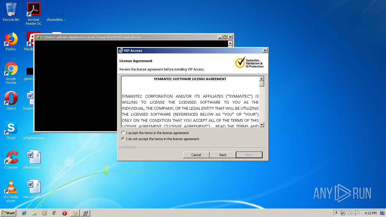Viewport: 386px width, 217px height.
Task: Select the onhighest.png desktop file
Action: [33, 137]
